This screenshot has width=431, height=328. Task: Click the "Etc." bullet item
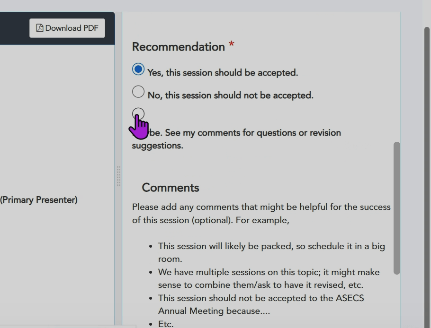(x=166, y=324)
